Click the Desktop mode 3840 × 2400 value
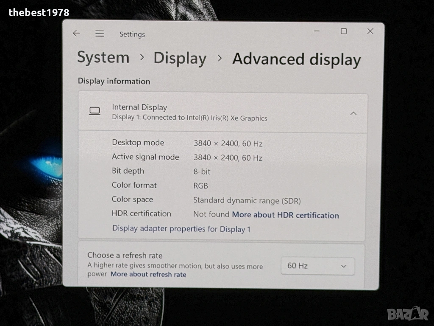This screenshot has height=326, width=434. pos(228,143)
